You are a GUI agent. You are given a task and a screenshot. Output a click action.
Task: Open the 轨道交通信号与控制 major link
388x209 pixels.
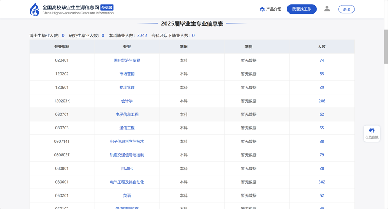127,155
